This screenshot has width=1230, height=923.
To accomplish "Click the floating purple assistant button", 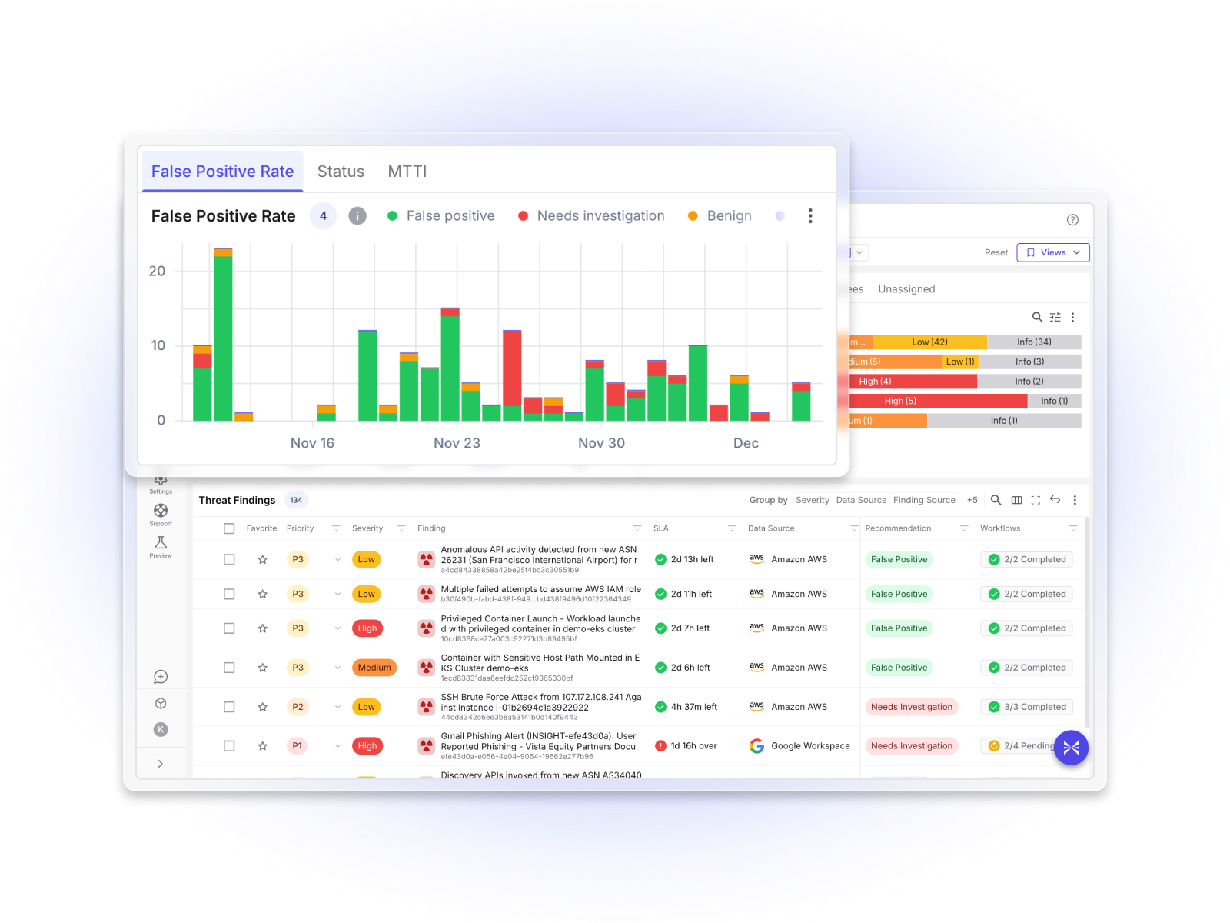I will point(1071,747).
